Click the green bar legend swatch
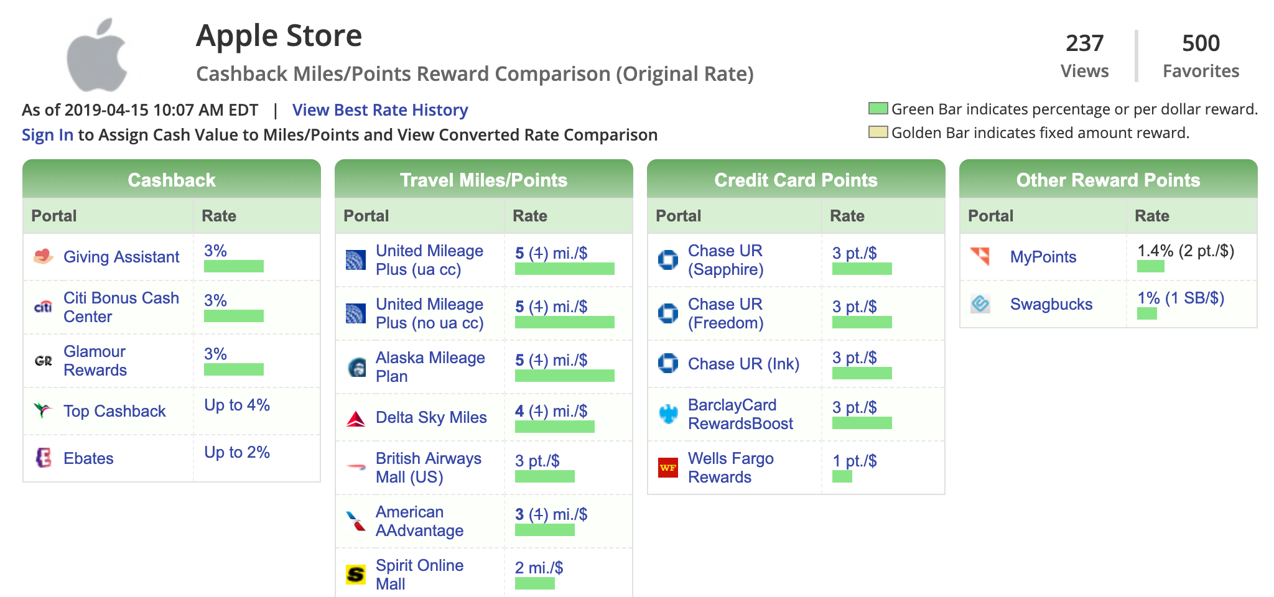This screenshot has height=597, width=1274. (x=878, y=109)
